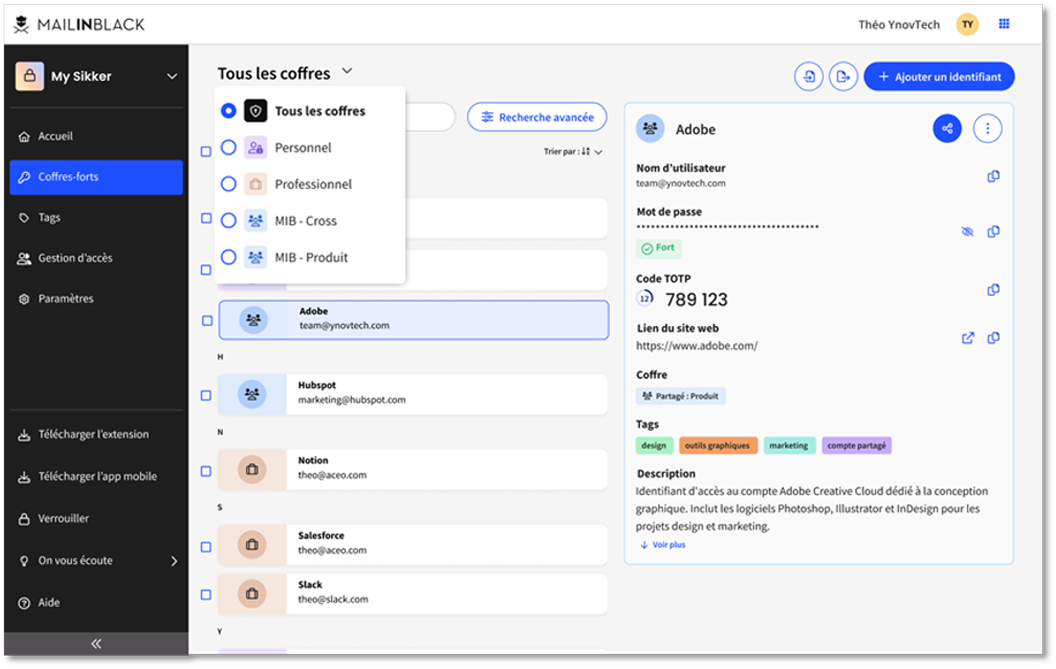Click the Ajouter un identifiant button
1056x669 pixels.
point(939,77)
